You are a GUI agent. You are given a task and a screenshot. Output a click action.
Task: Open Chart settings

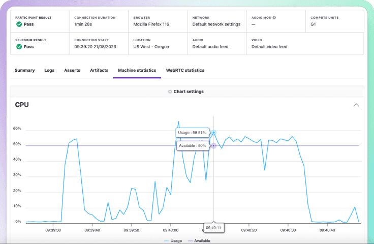[189, 91]
